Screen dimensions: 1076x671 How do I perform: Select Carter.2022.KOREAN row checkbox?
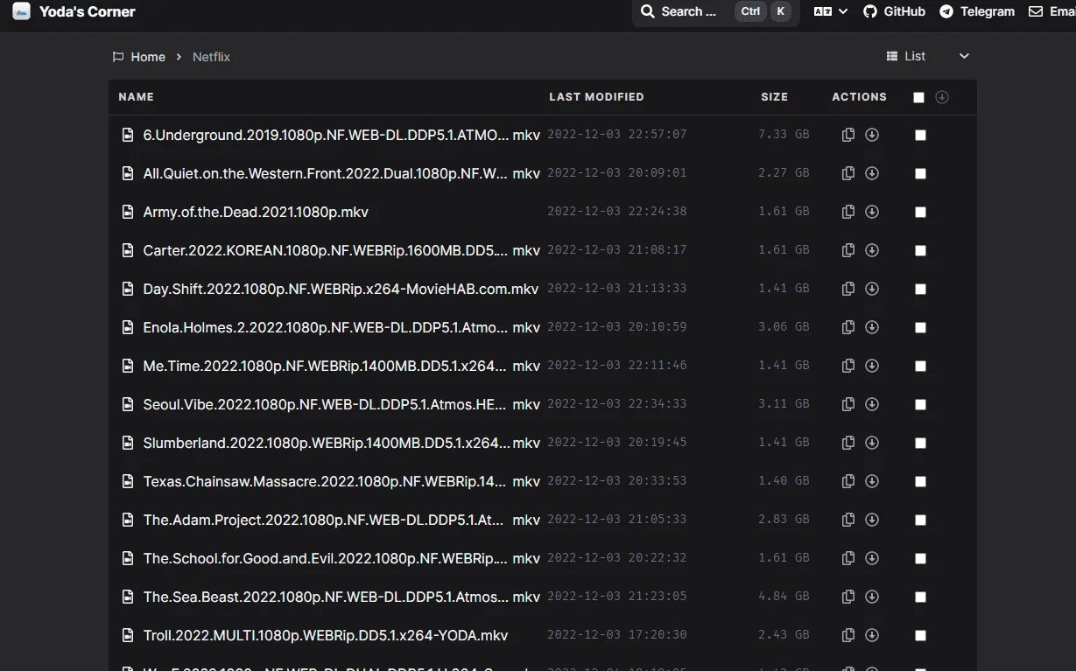[920, 250]
